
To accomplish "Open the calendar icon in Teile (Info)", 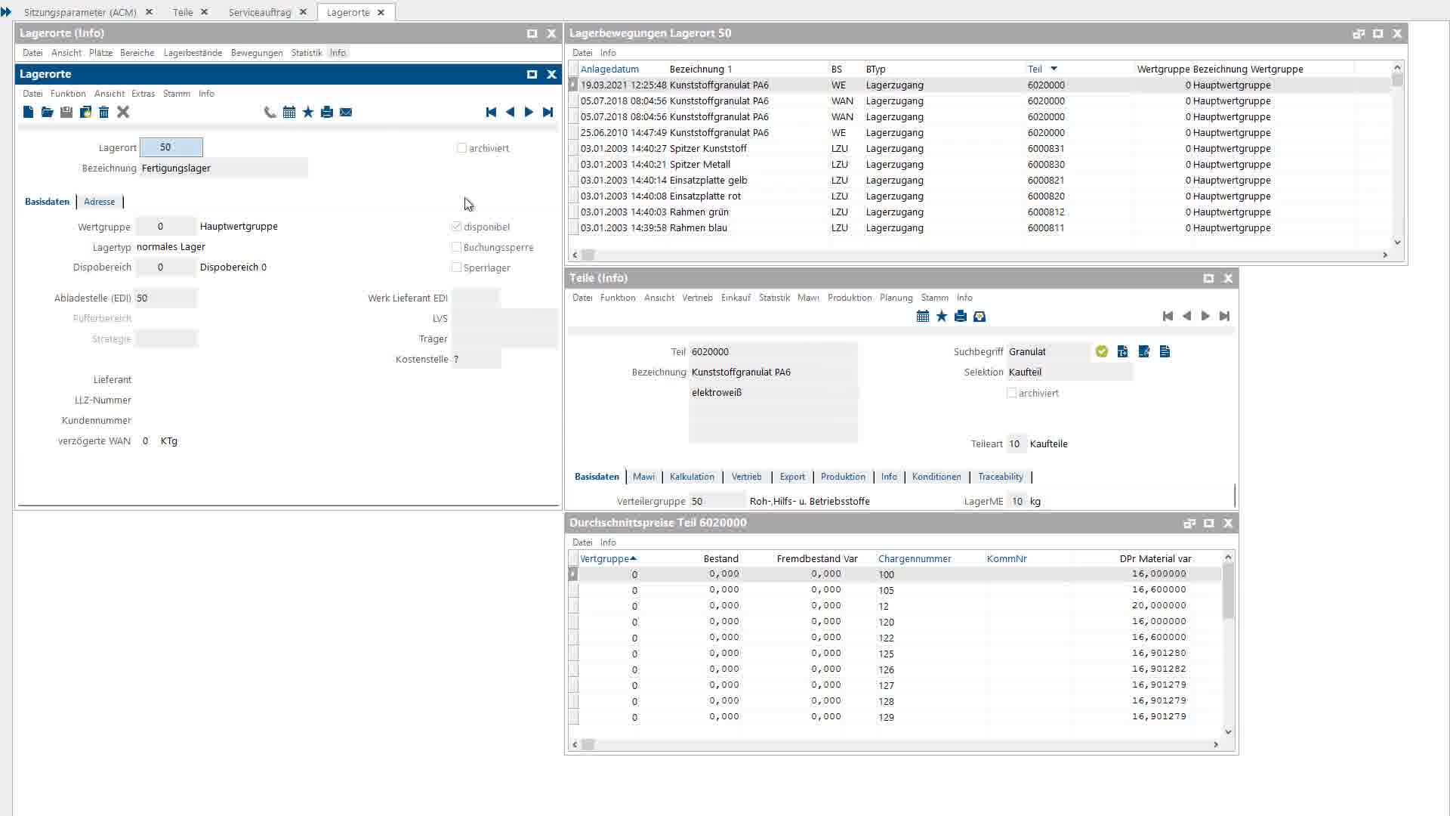I will pyautogui.click(x=923, y=316).
